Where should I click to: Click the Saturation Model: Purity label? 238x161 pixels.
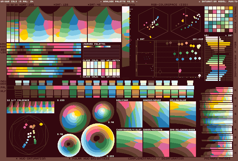click(x=218, y=1)
